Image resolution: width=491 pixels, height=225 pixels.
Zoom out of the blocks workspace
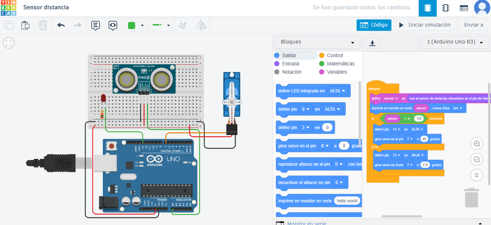pos(477,159)
